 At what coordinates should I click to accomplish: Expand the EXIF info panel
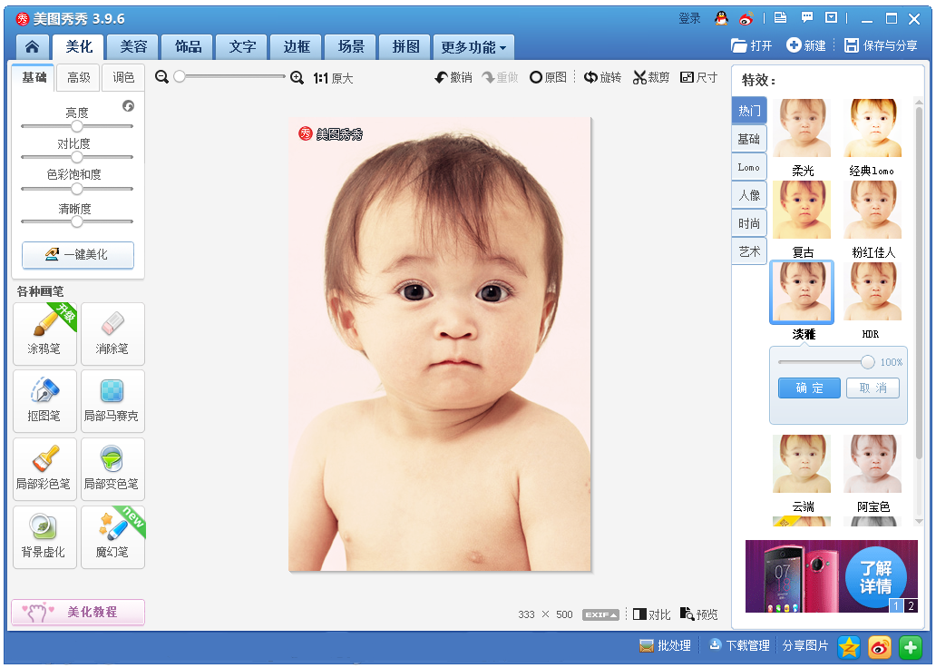[x=600, y=614]
